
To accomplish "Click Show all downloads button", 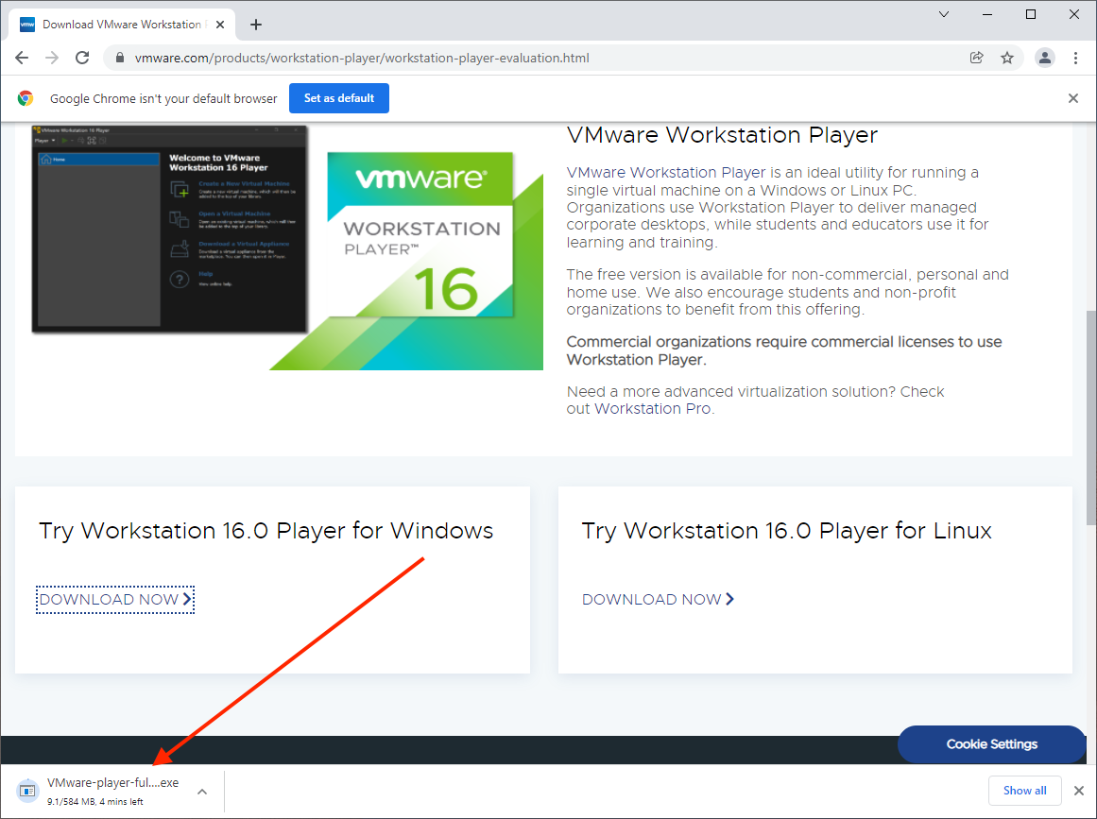I will [x=1024, y=791].
